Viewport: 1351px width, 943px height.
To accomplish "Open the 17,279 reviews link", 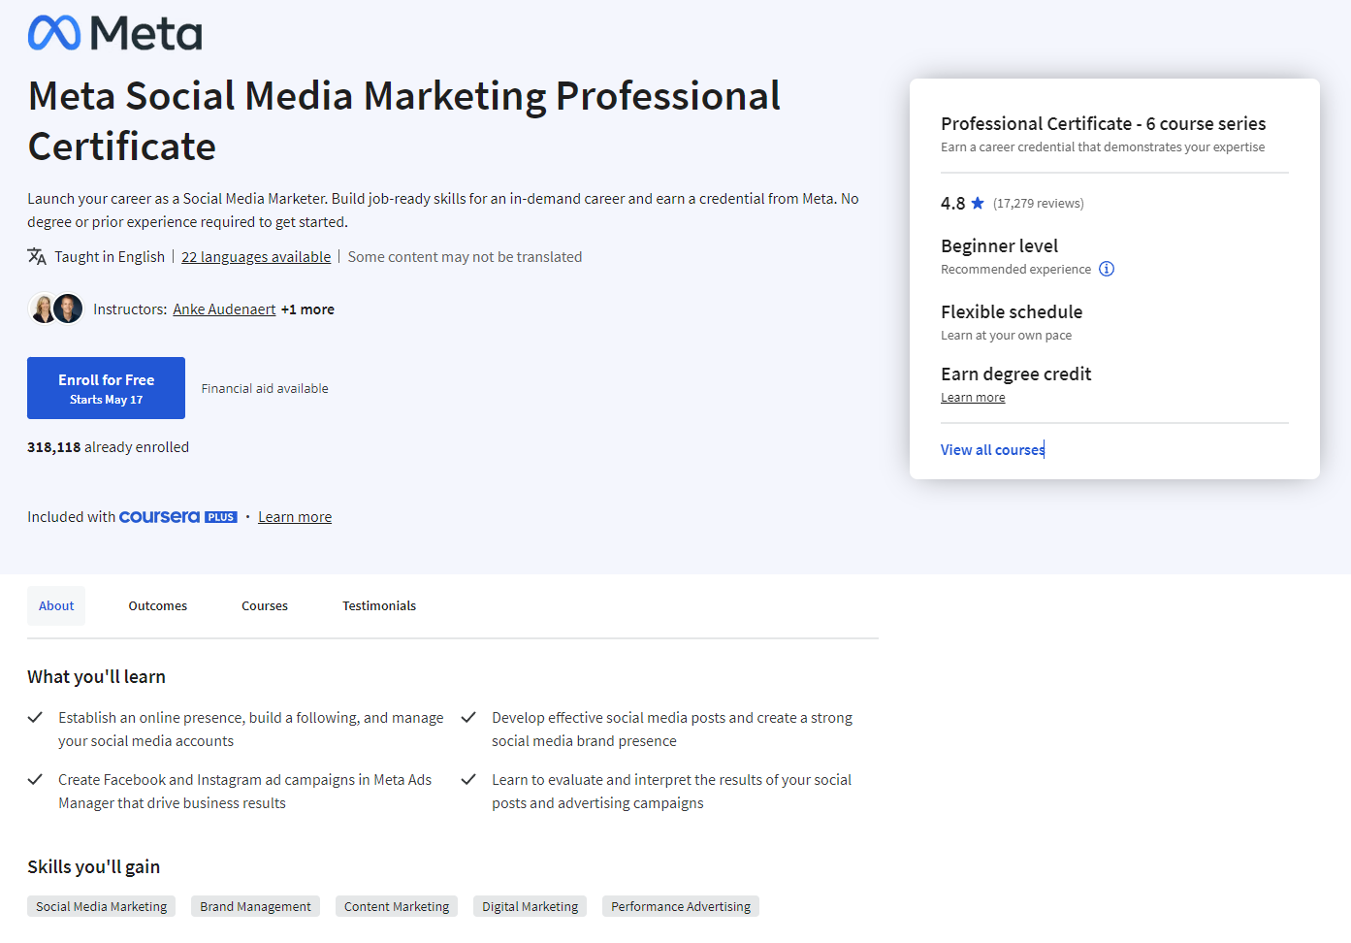I will coord(1039,203).
